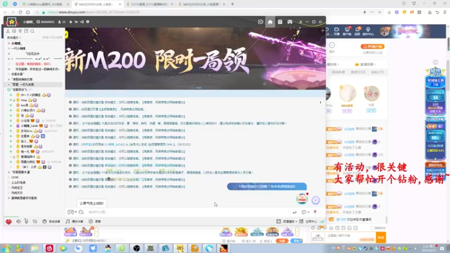The image size is (450, 253).
Task: Click the cartoon mascot icon in chat area
Action: (x=302, y=198)
